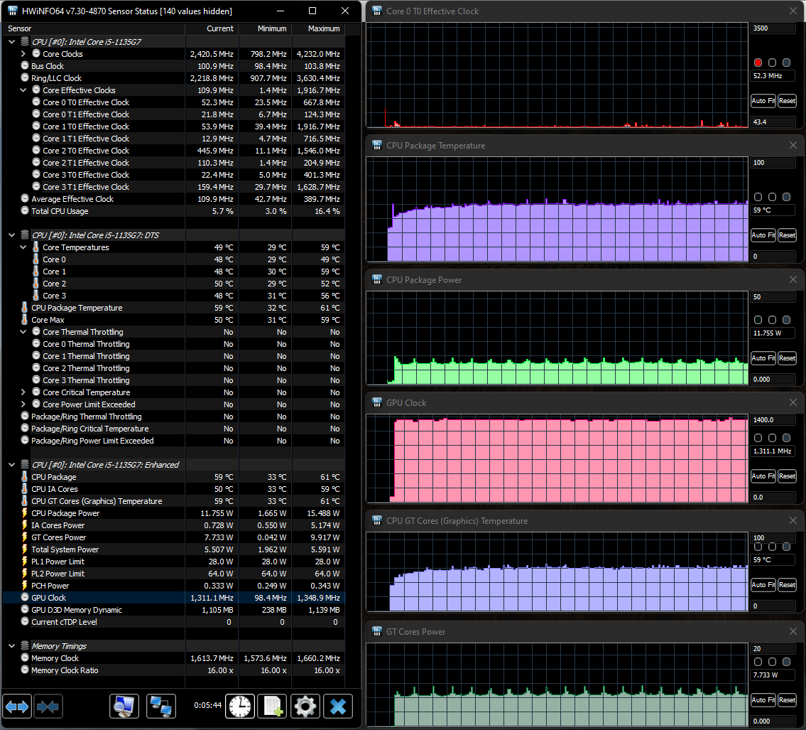
Task: Expand Core Power Limit Exceeded row
Action: point(23,404)
